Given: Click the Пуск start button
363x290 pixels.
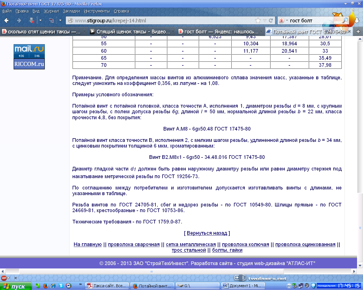Looking at the screenshot, I should point(16,286).
